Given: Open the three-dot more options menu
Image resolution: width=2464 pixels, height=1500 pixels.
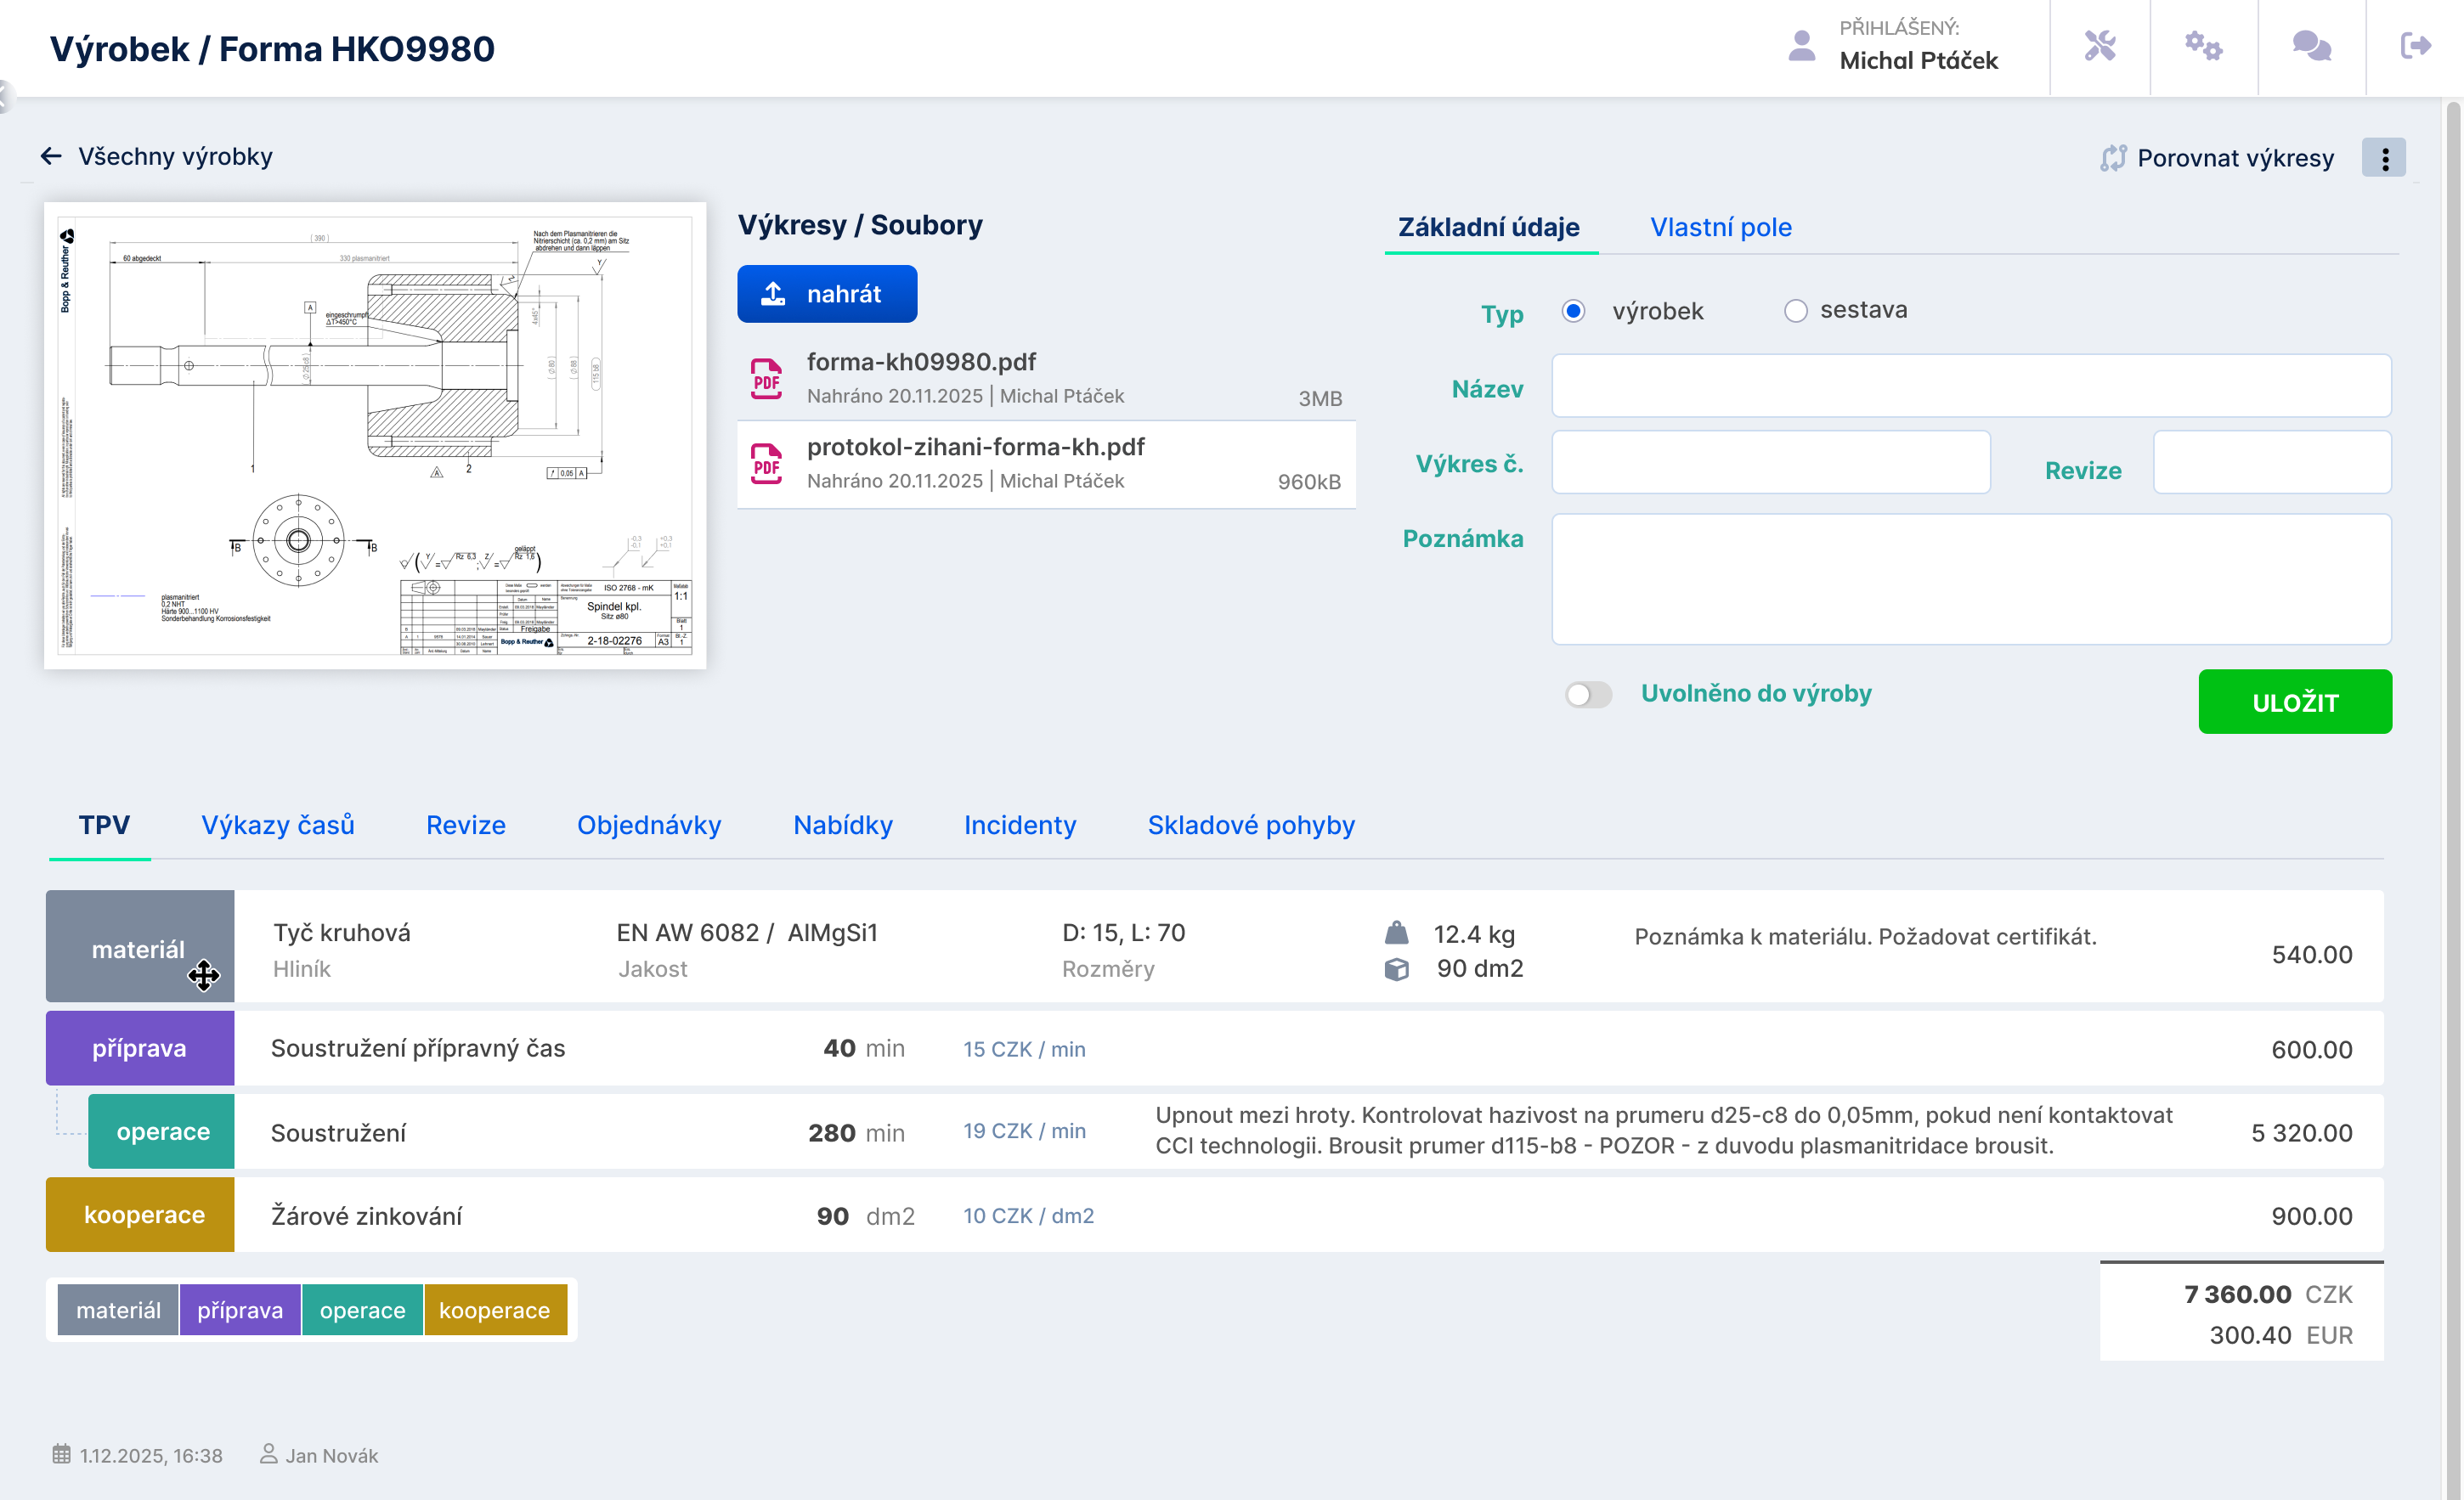Looking at the screenshot, I should coord(2384,158).
